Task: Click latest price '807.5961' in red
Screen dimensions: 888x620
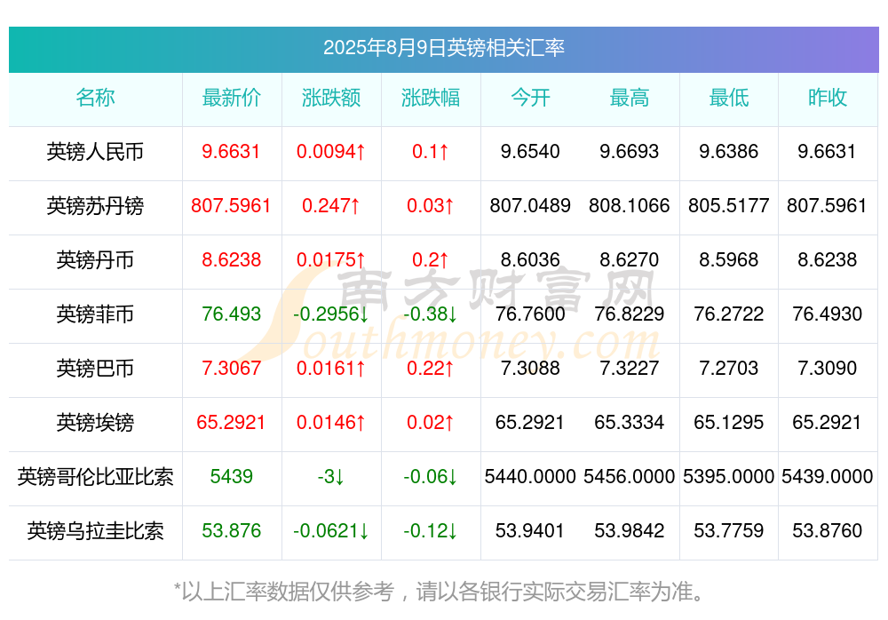Action: (231, 206)
